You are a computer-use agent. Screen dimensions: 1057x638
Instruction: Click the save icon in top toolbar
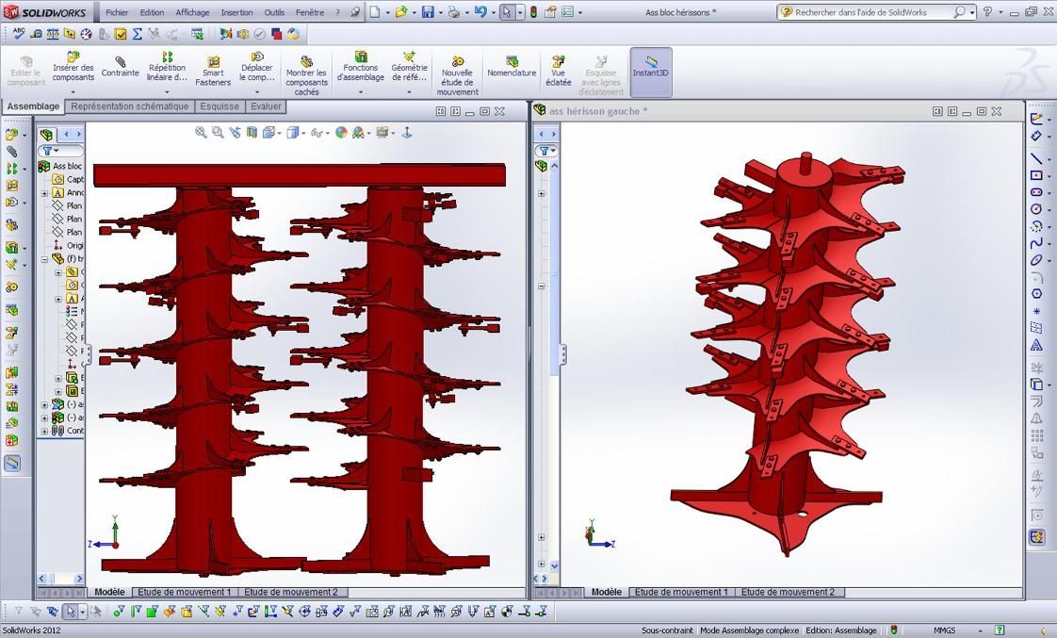pyautogui.click(x=428, y=12)
